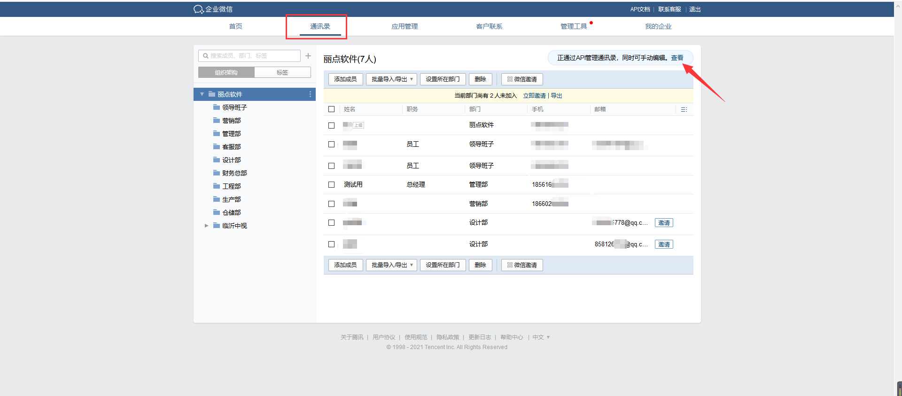This screenshot has width=902, height=396.
Task: Click the 领导班子 folder icon
Action: coord(217,107)
